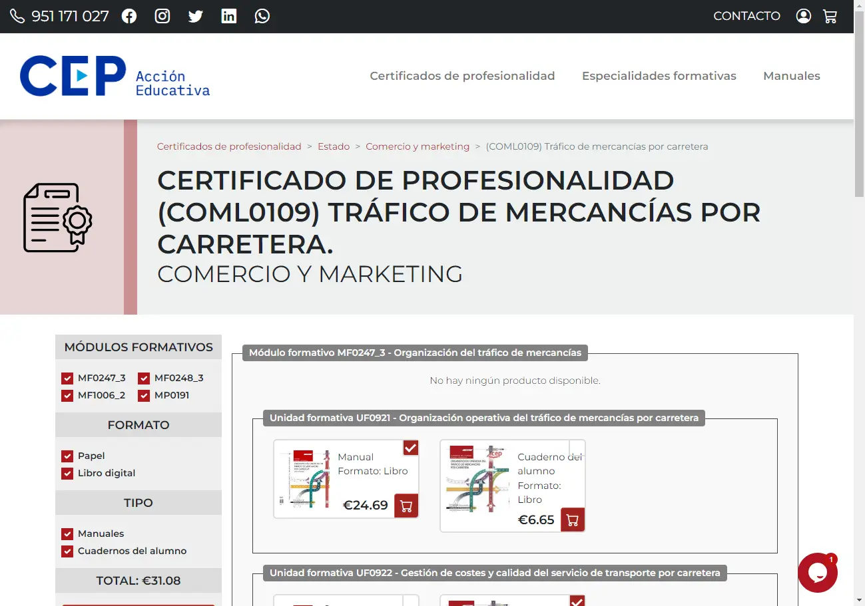Open the LinkedIn icon in header
865x606 pixels.
(x=229, y=16)
